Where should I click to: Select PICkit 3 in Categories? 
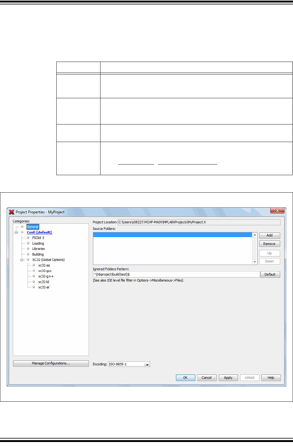(38, 238)
